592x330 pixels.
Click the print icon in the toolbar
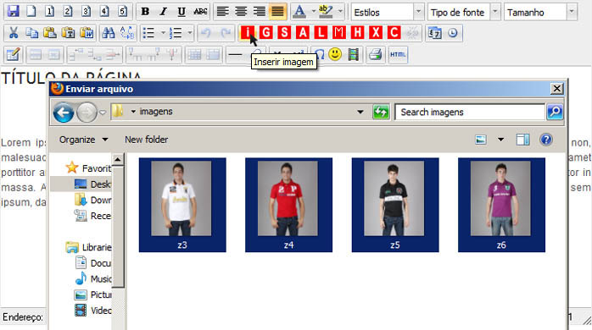point(375,55)
